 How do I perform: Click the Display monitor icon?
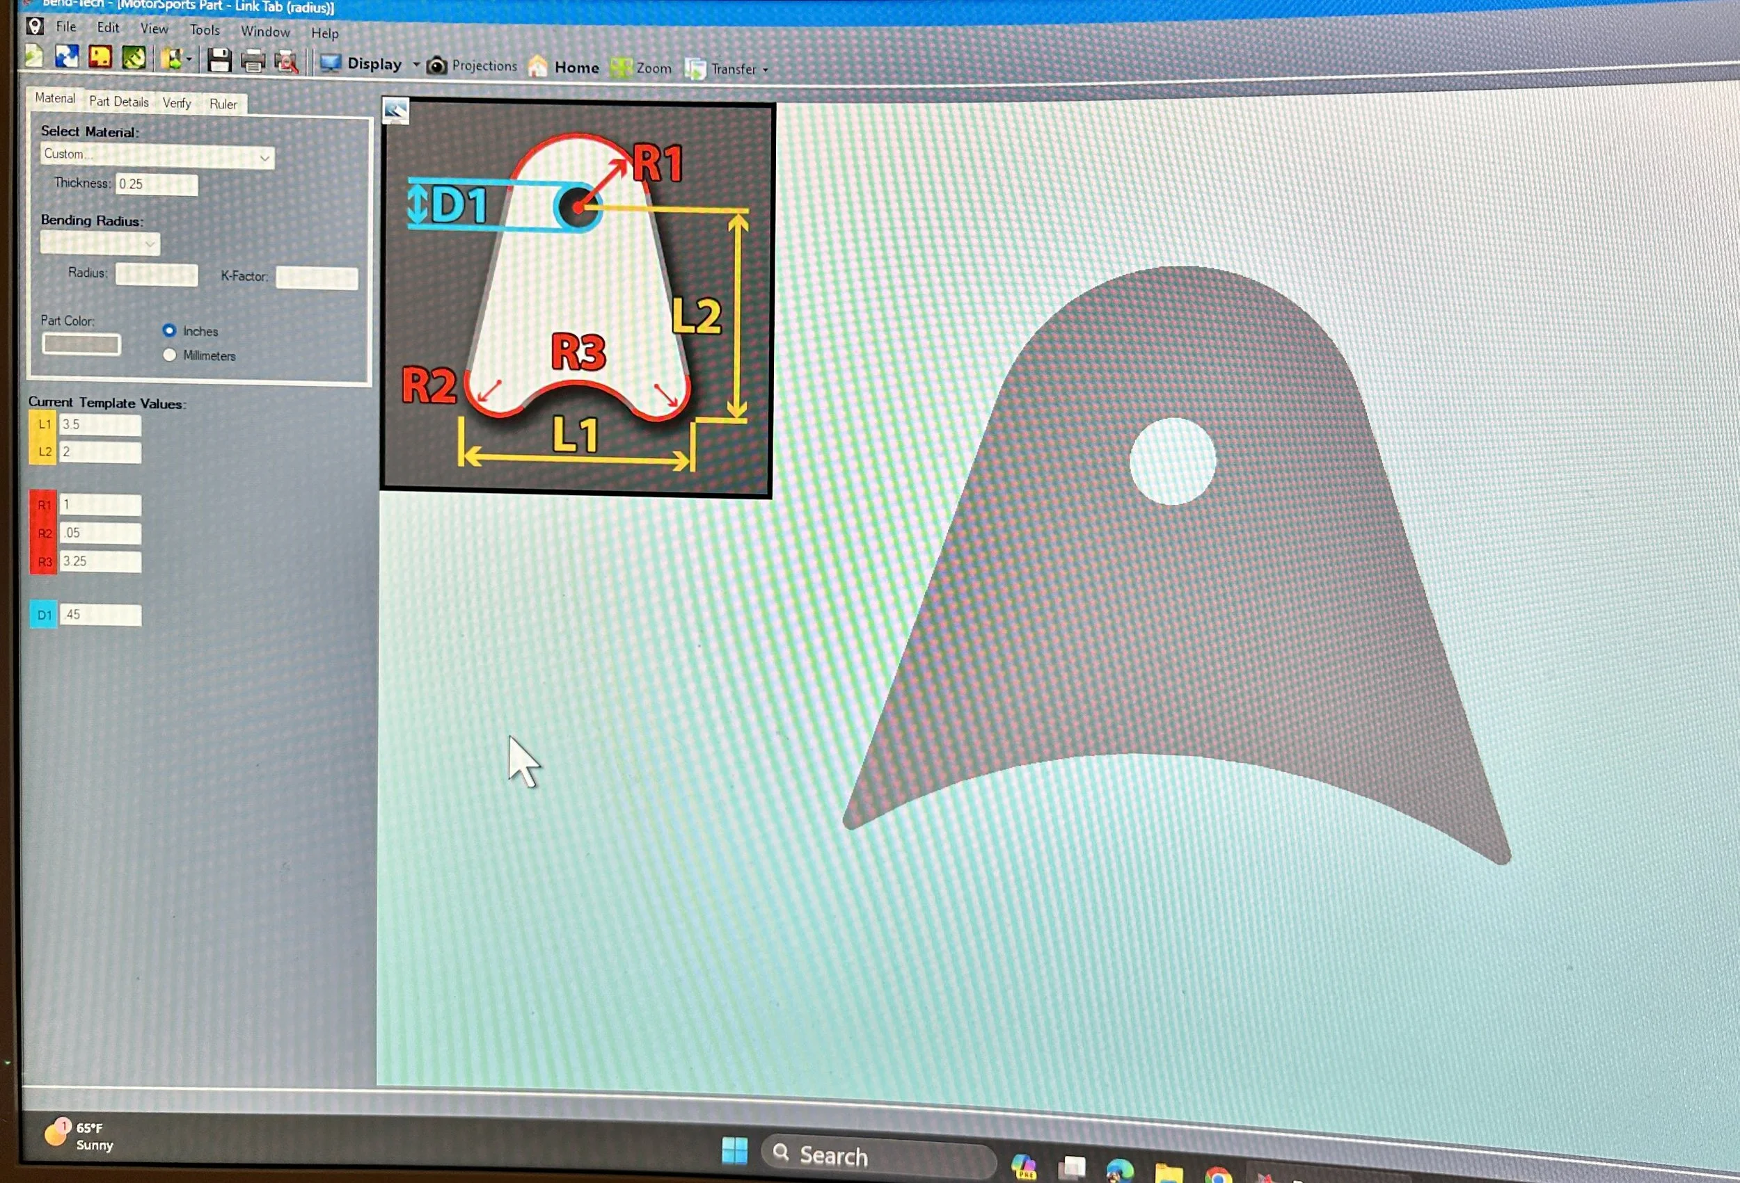click(x=330, y=63)
